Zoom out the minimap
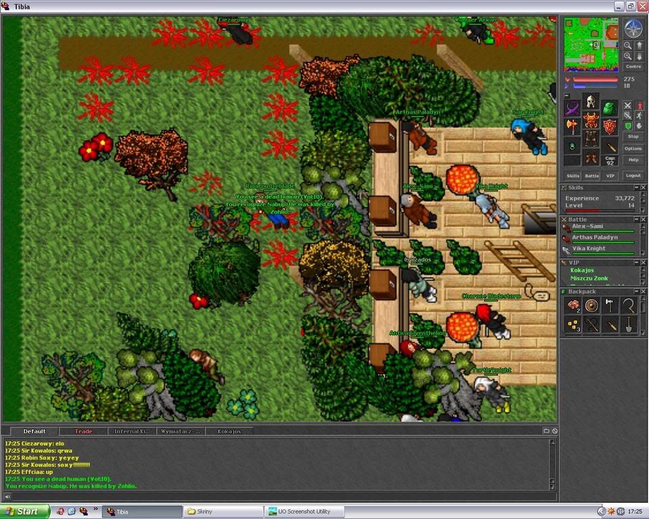This screenshot has width=649, height=519. [x=628, y=45]
